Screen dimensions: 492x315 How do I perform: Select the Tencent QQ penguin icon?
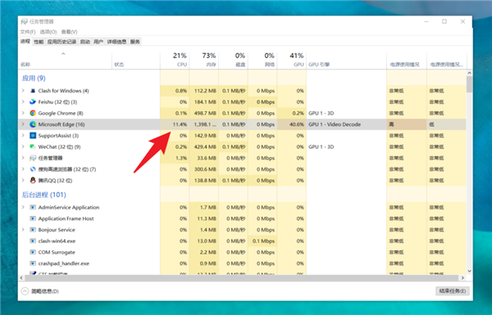point(33,180)
